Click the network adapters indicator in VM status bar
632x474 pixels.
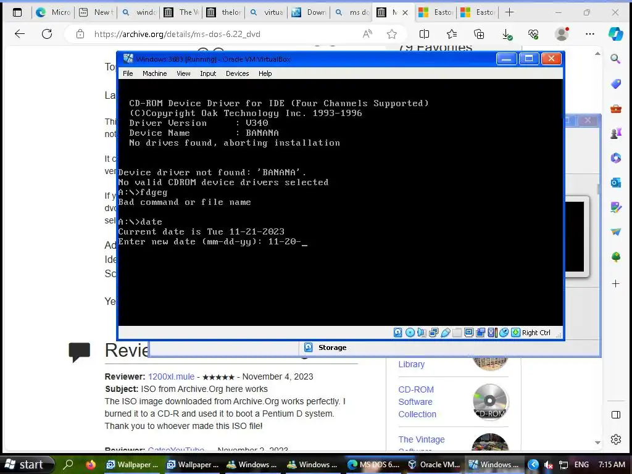pos(434,333)
